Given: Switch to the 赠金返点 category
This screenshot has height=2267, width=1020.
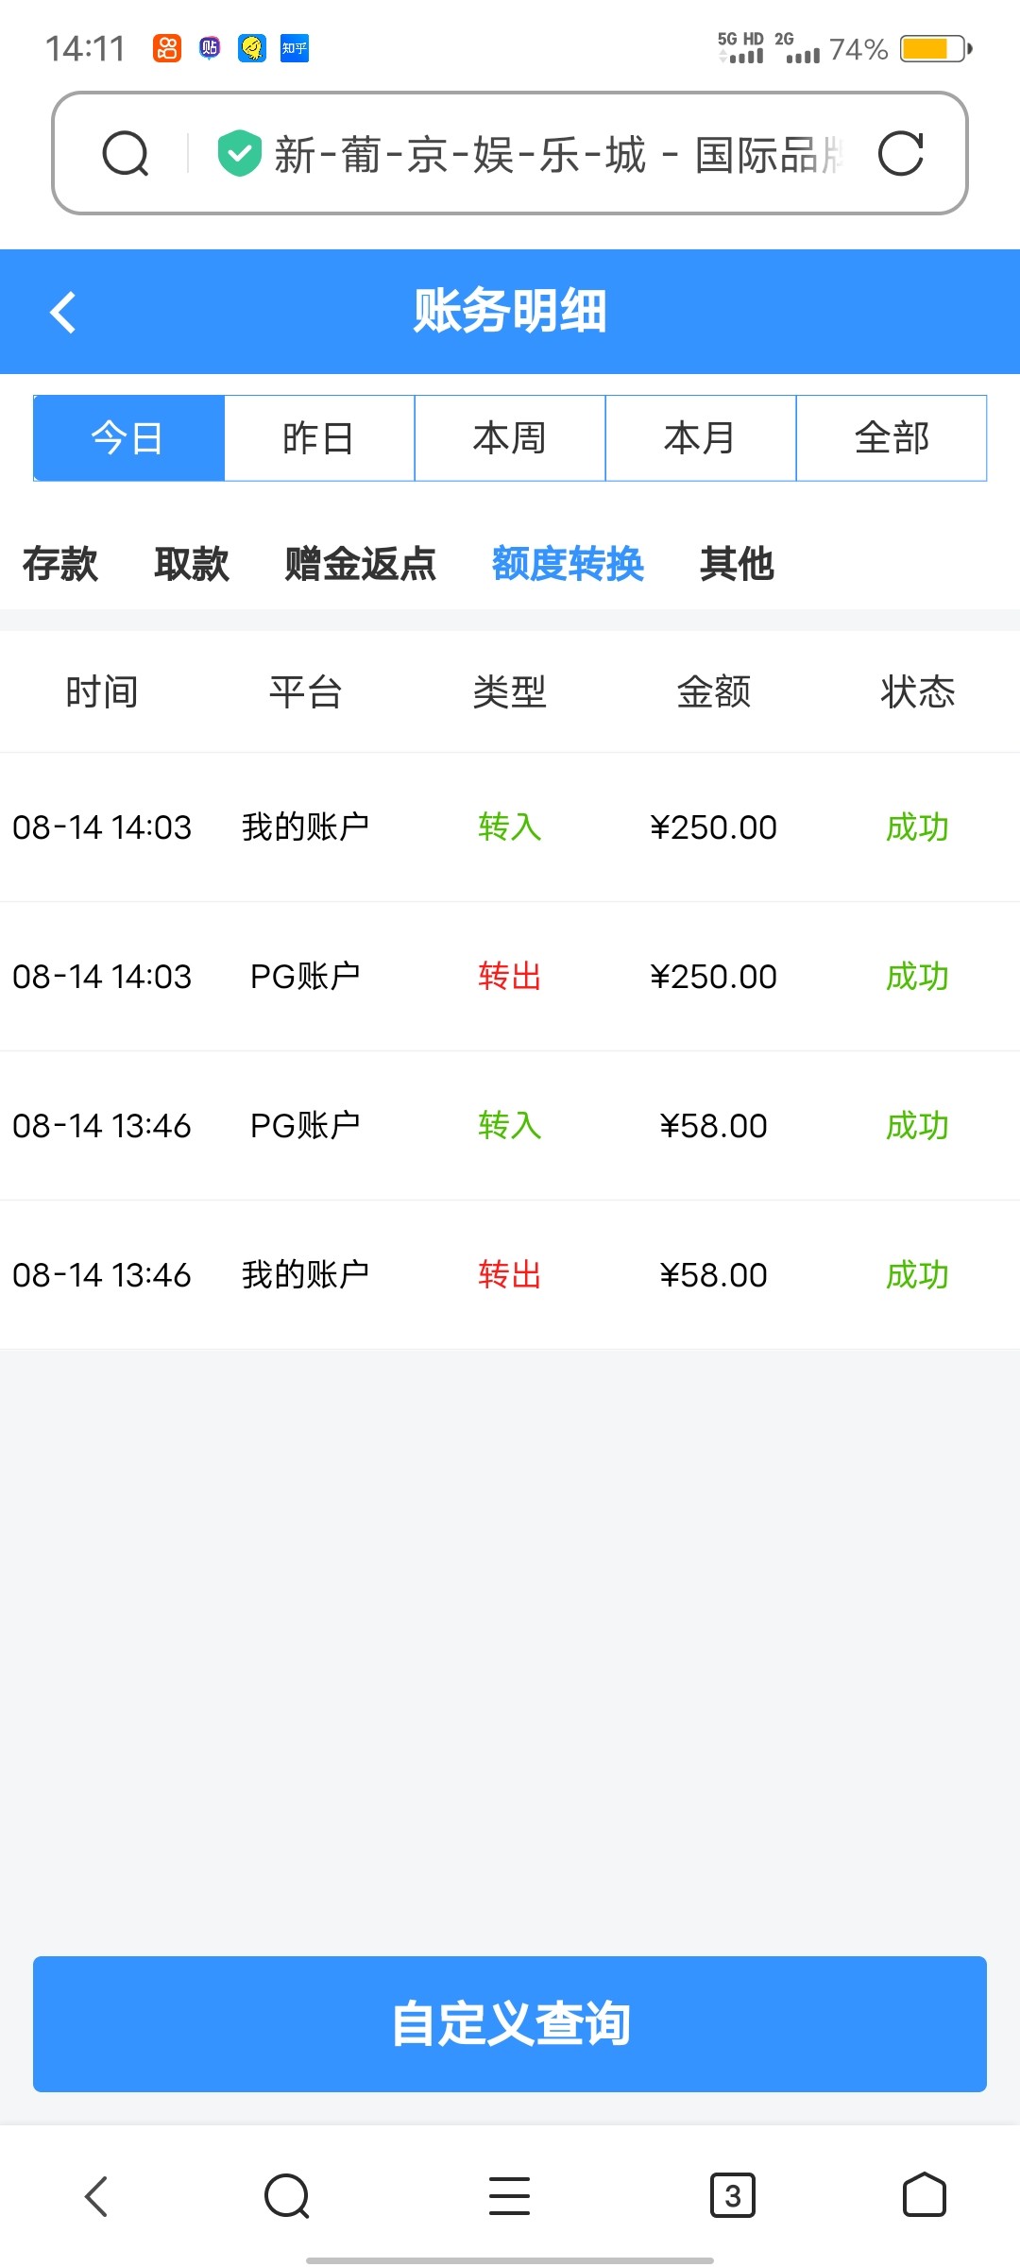Looking at the screenshot, I should [361, 564].
